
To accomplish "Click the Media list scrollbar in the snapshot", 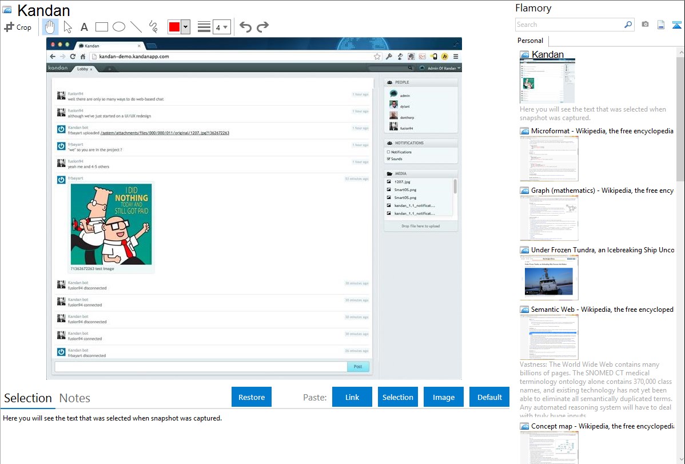I will pyautogui.click(x=455, y=187).
